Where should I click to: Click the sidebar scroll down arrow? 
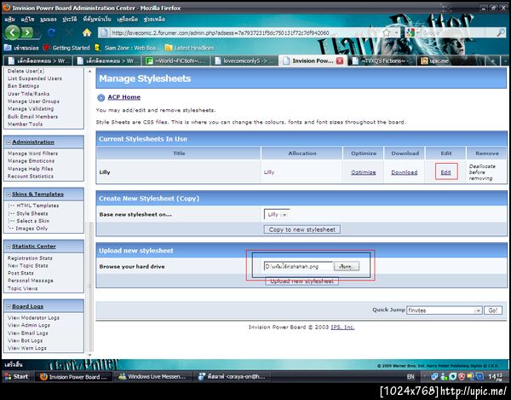(90, 355)
